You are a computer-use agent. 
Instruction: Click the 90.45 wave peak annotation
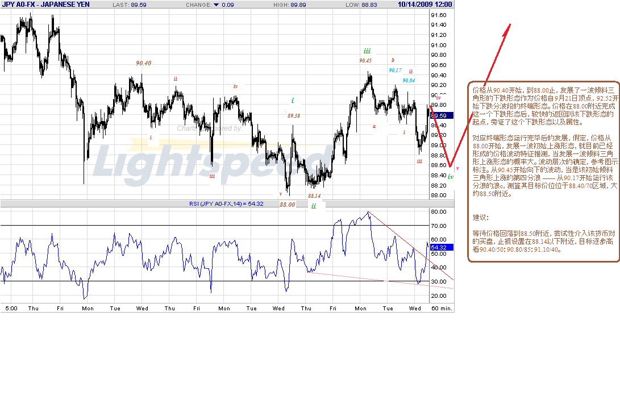pos(365,60)
